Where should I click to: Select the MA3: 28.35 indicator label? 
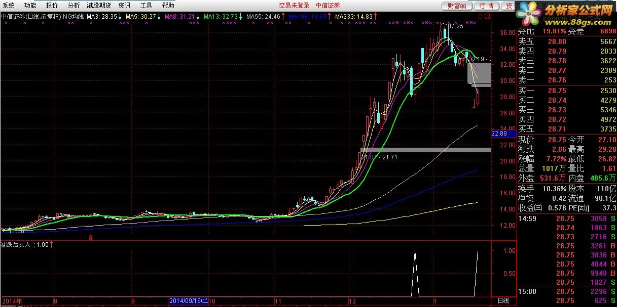(x=102, y=16)
